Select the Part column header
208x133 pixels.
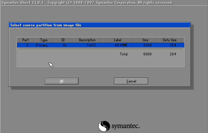(25, 40)
